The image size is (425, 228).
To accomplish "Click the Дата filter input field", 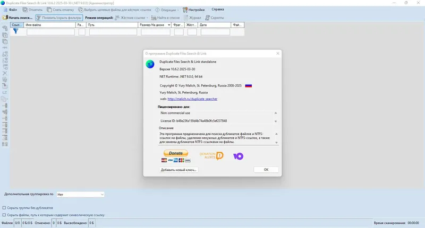I will point(215,32).
